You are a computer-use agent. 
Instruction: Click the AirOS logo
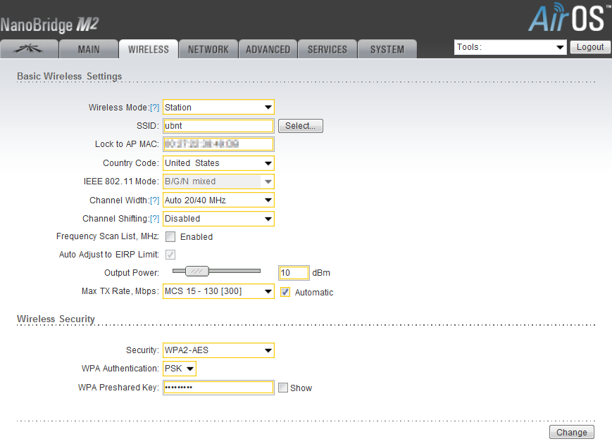[x=567, y=18]
